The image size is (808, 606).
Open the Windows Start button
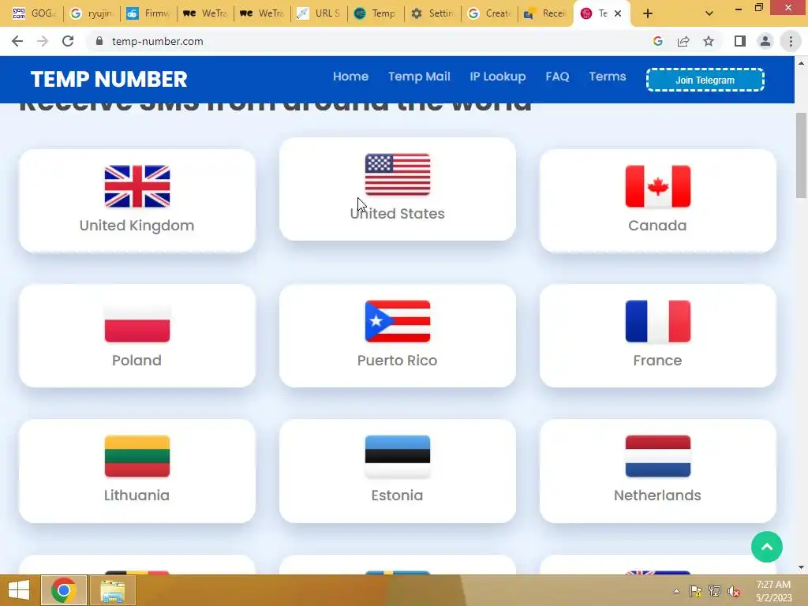pyautogui.click(x=19, y=590)
